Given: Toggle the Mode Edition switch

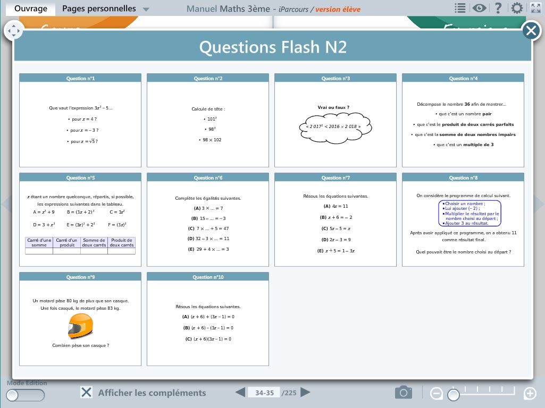Looking at the screenshot, I should click(26, 395).
